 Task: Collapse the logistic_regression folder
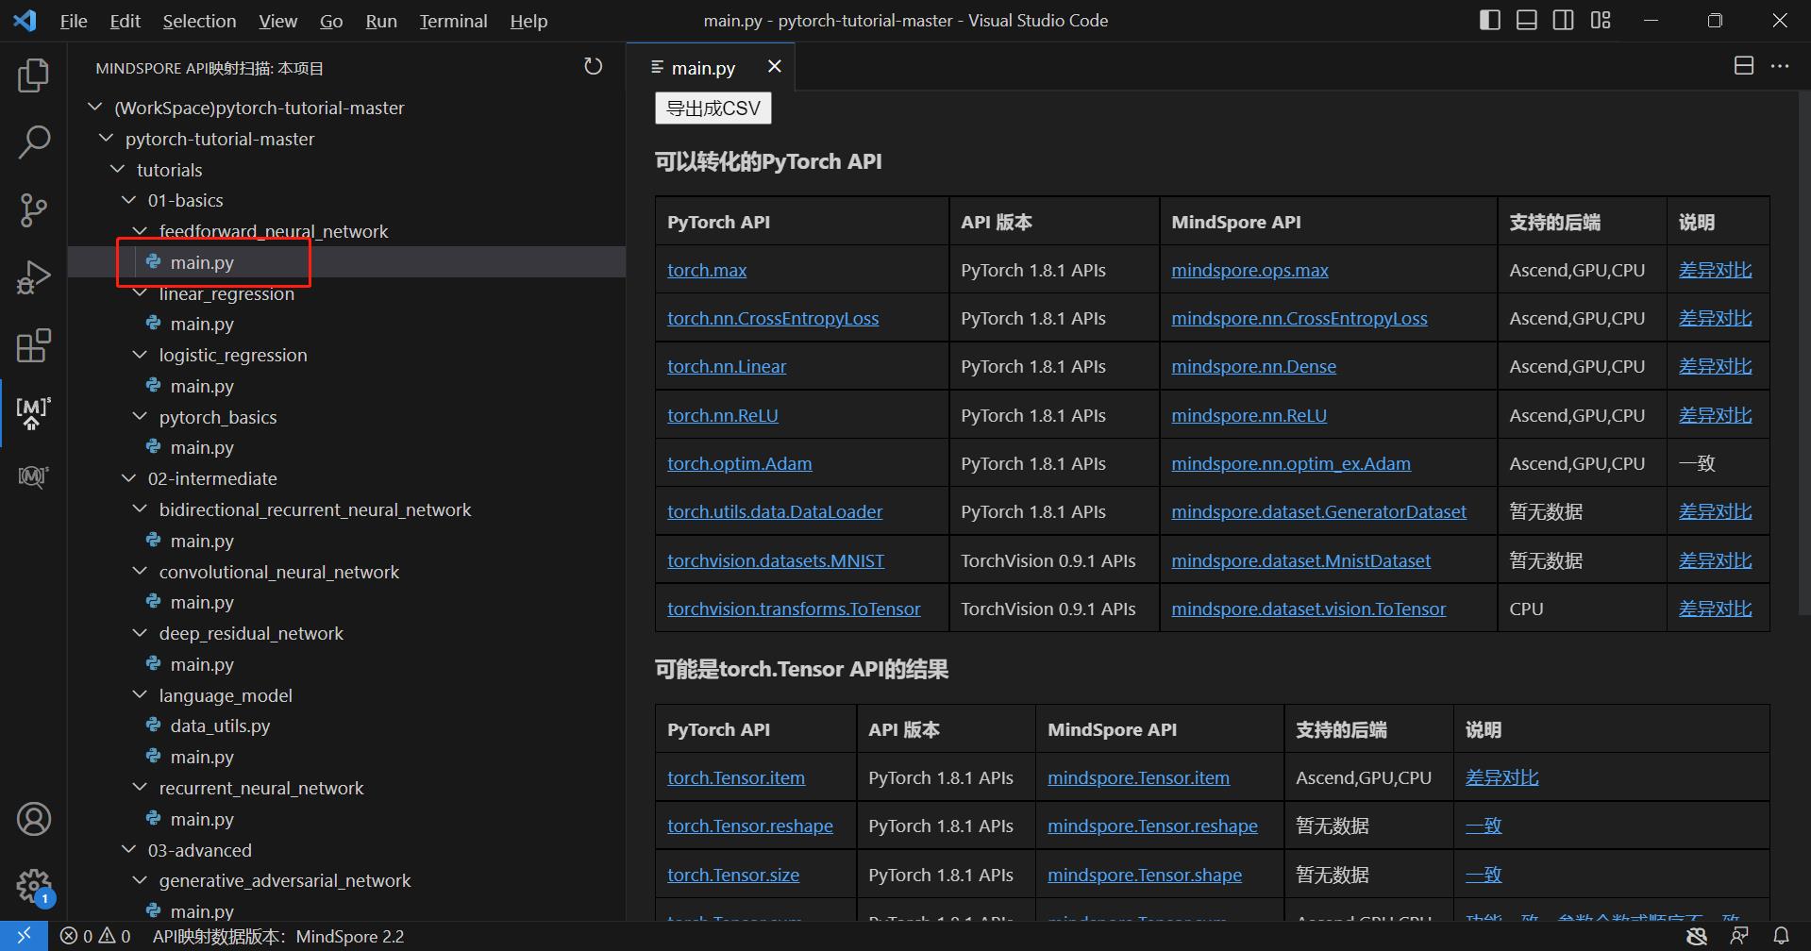tap(140, 355)
